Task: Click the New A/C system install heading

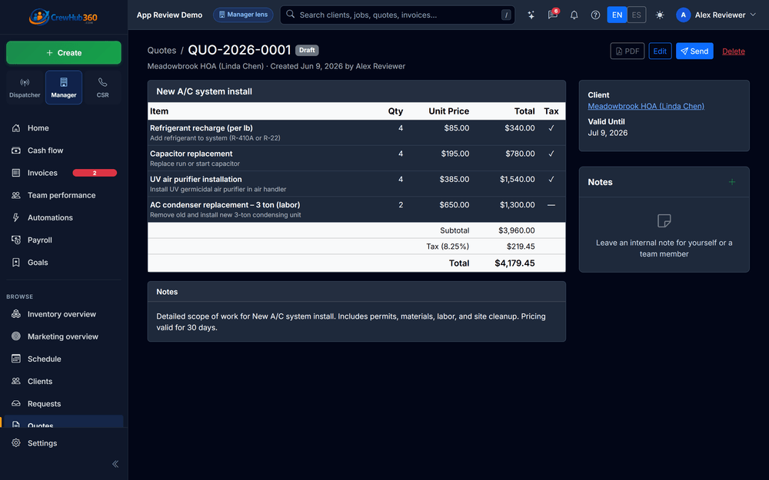Action: (204, 91)
